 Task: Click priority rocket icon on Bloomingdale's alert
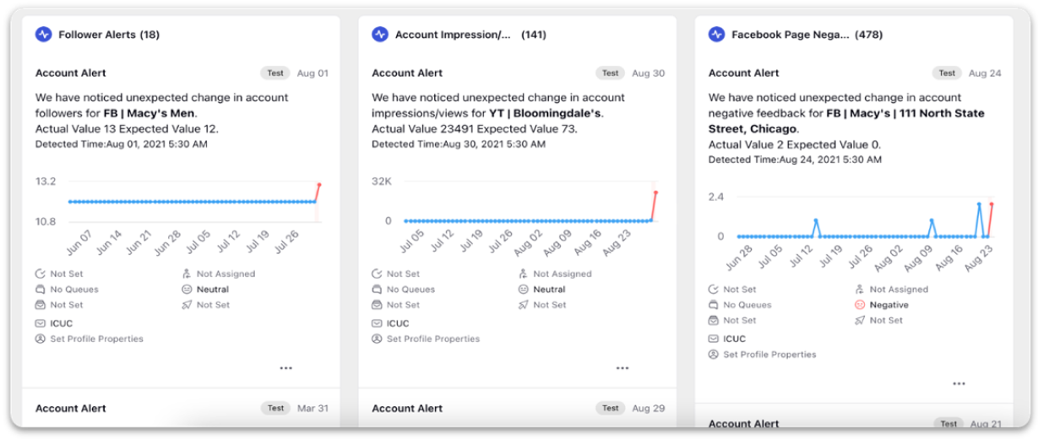coord(524,305)
